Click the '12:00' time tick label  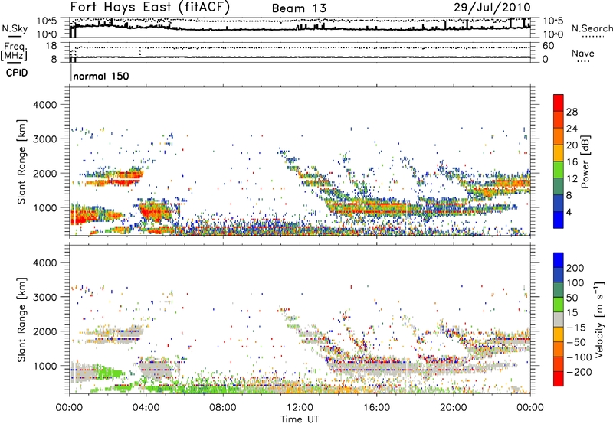pyautogui.click(x=300, y=408)
